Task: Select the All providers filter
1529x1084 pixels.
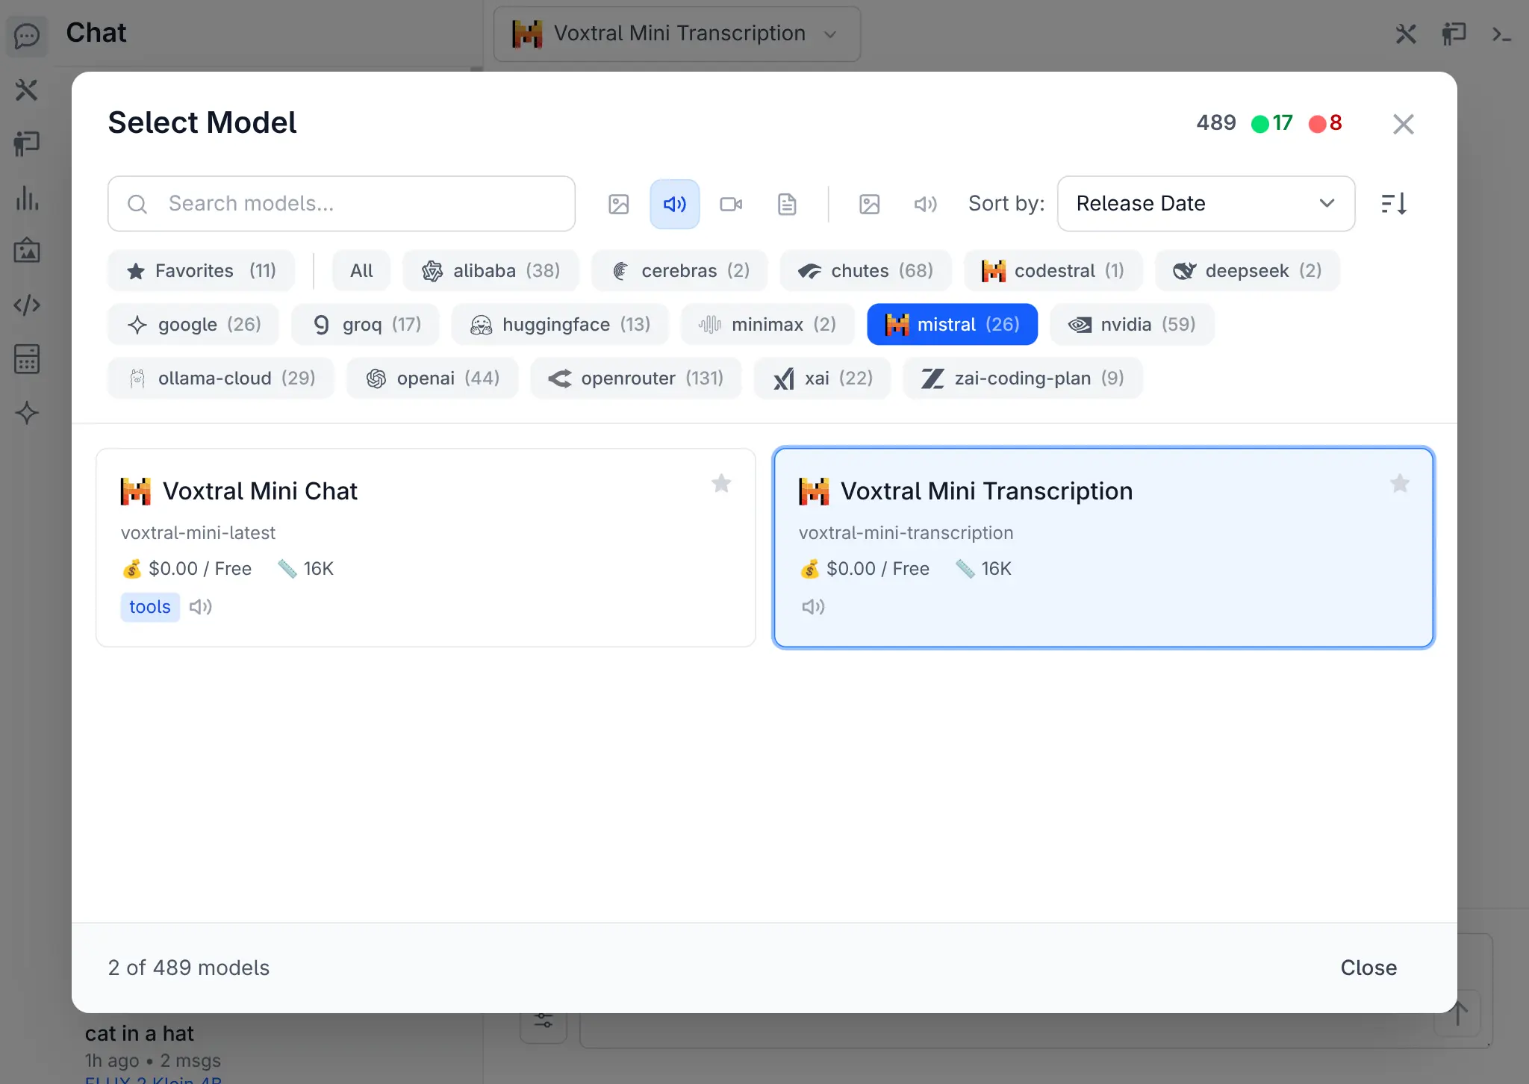Action: [361, 271]
